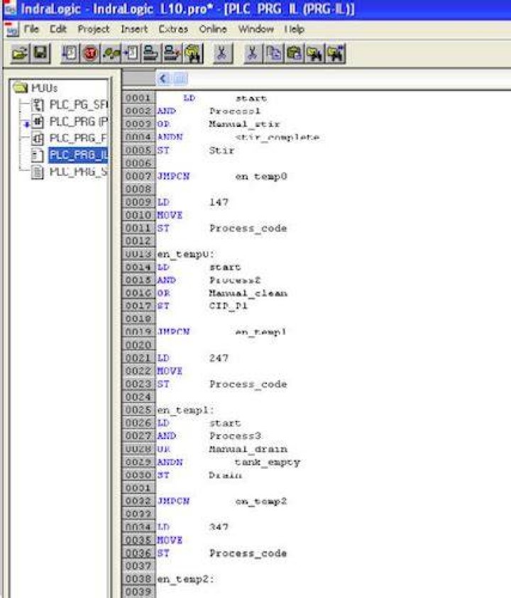Image resolution: width=511 pixels, height=598 pixels.
Task: Click the Run program toolbar icon
Action: tap(70, 53)
